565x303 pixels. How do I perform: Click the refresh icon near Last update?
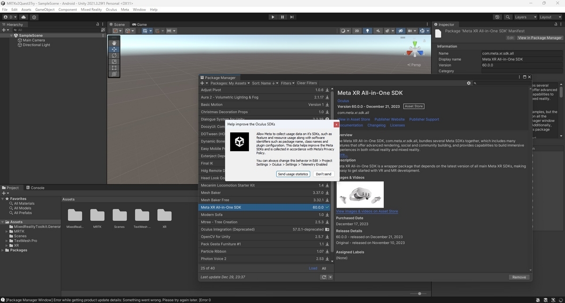324,277
